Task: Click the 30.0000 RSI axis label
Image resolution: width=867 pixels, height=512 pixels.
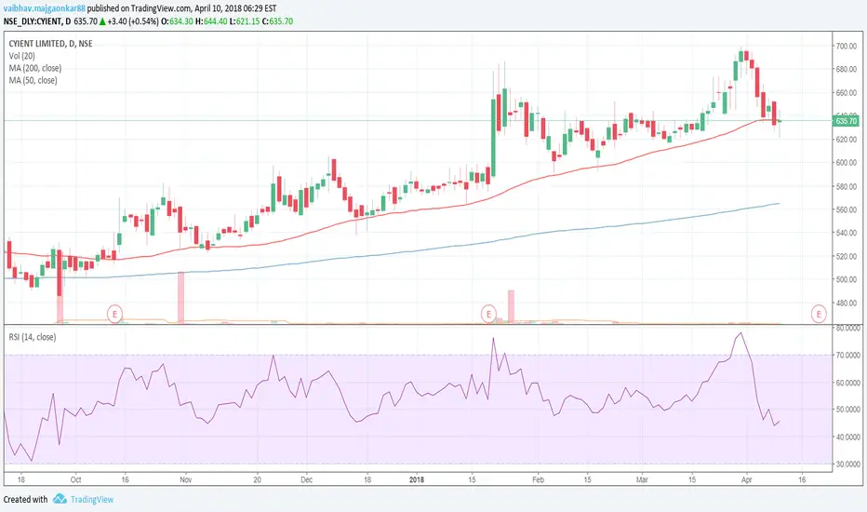Action: point(847,464)
